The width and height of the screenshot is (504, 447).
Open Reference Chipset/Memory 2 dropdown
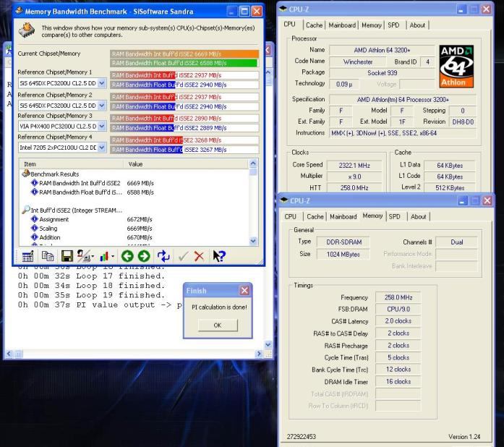tap(101, 106)
